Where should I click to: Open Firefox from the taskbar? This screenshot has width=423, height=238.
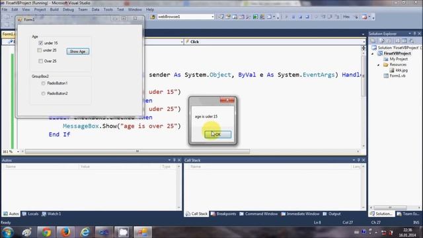[x=65, y=232]
